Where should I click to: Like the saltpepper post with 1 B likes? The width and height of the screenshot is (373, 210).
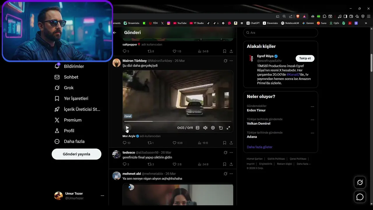(177, 51)
